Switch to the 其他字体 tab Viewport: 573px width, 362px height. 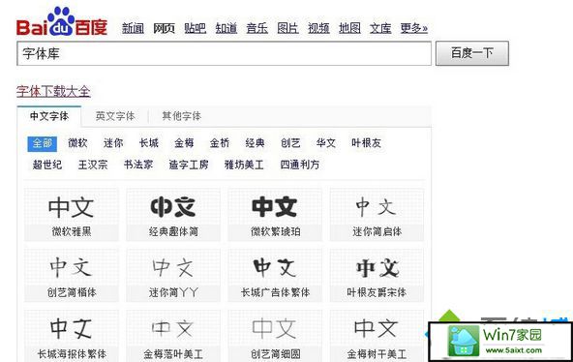pyautogui.click(x=182, y=116)
